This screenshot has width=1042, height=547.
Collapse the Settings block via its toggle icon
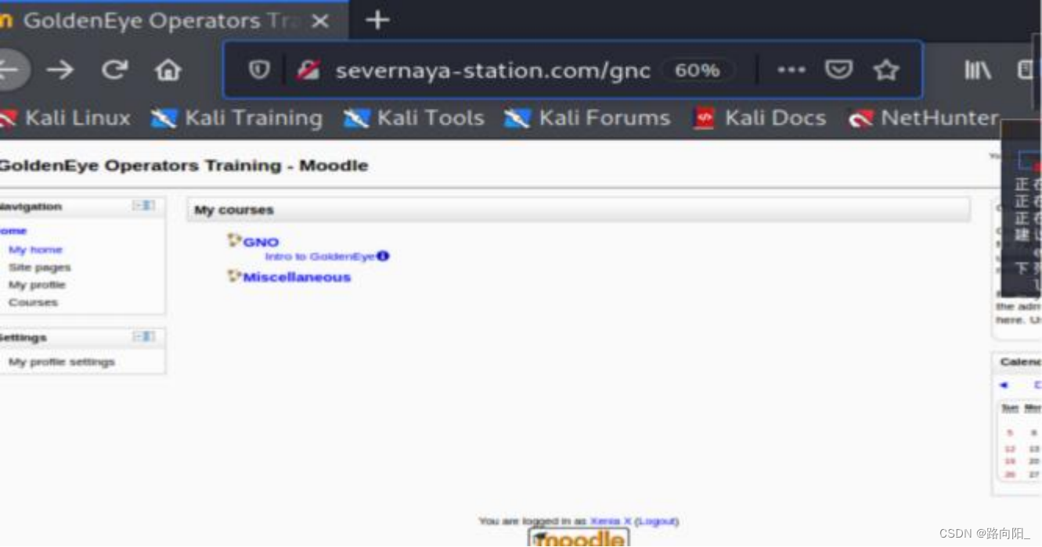point(143,336)
